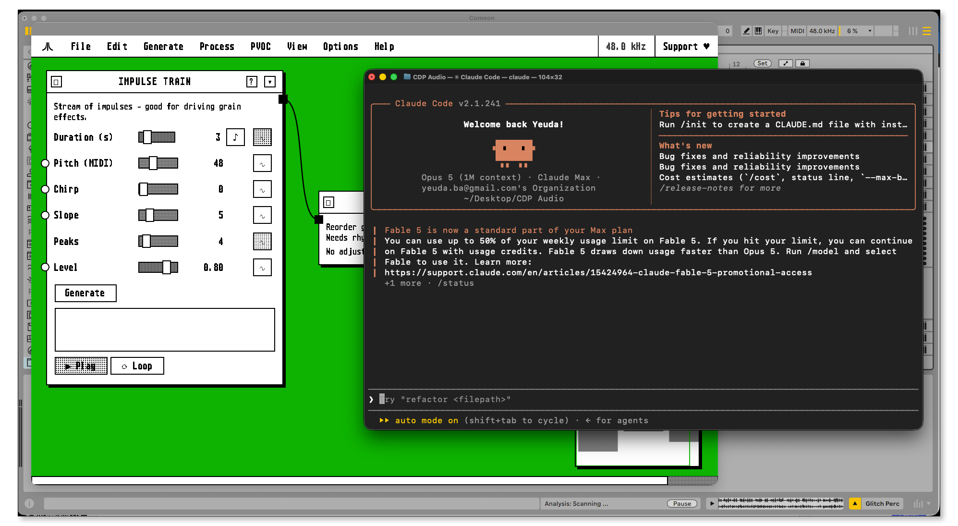Click the Ableton mixer bars icon at bottom right
This screenshot has width=958, height=526.
[x=919, y=503]
